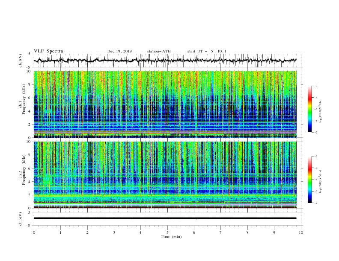The width and height of the screenshot is (339, 261).
Task: Click the ch.2 spectrogram color scale bar
Action: point(309,180)
